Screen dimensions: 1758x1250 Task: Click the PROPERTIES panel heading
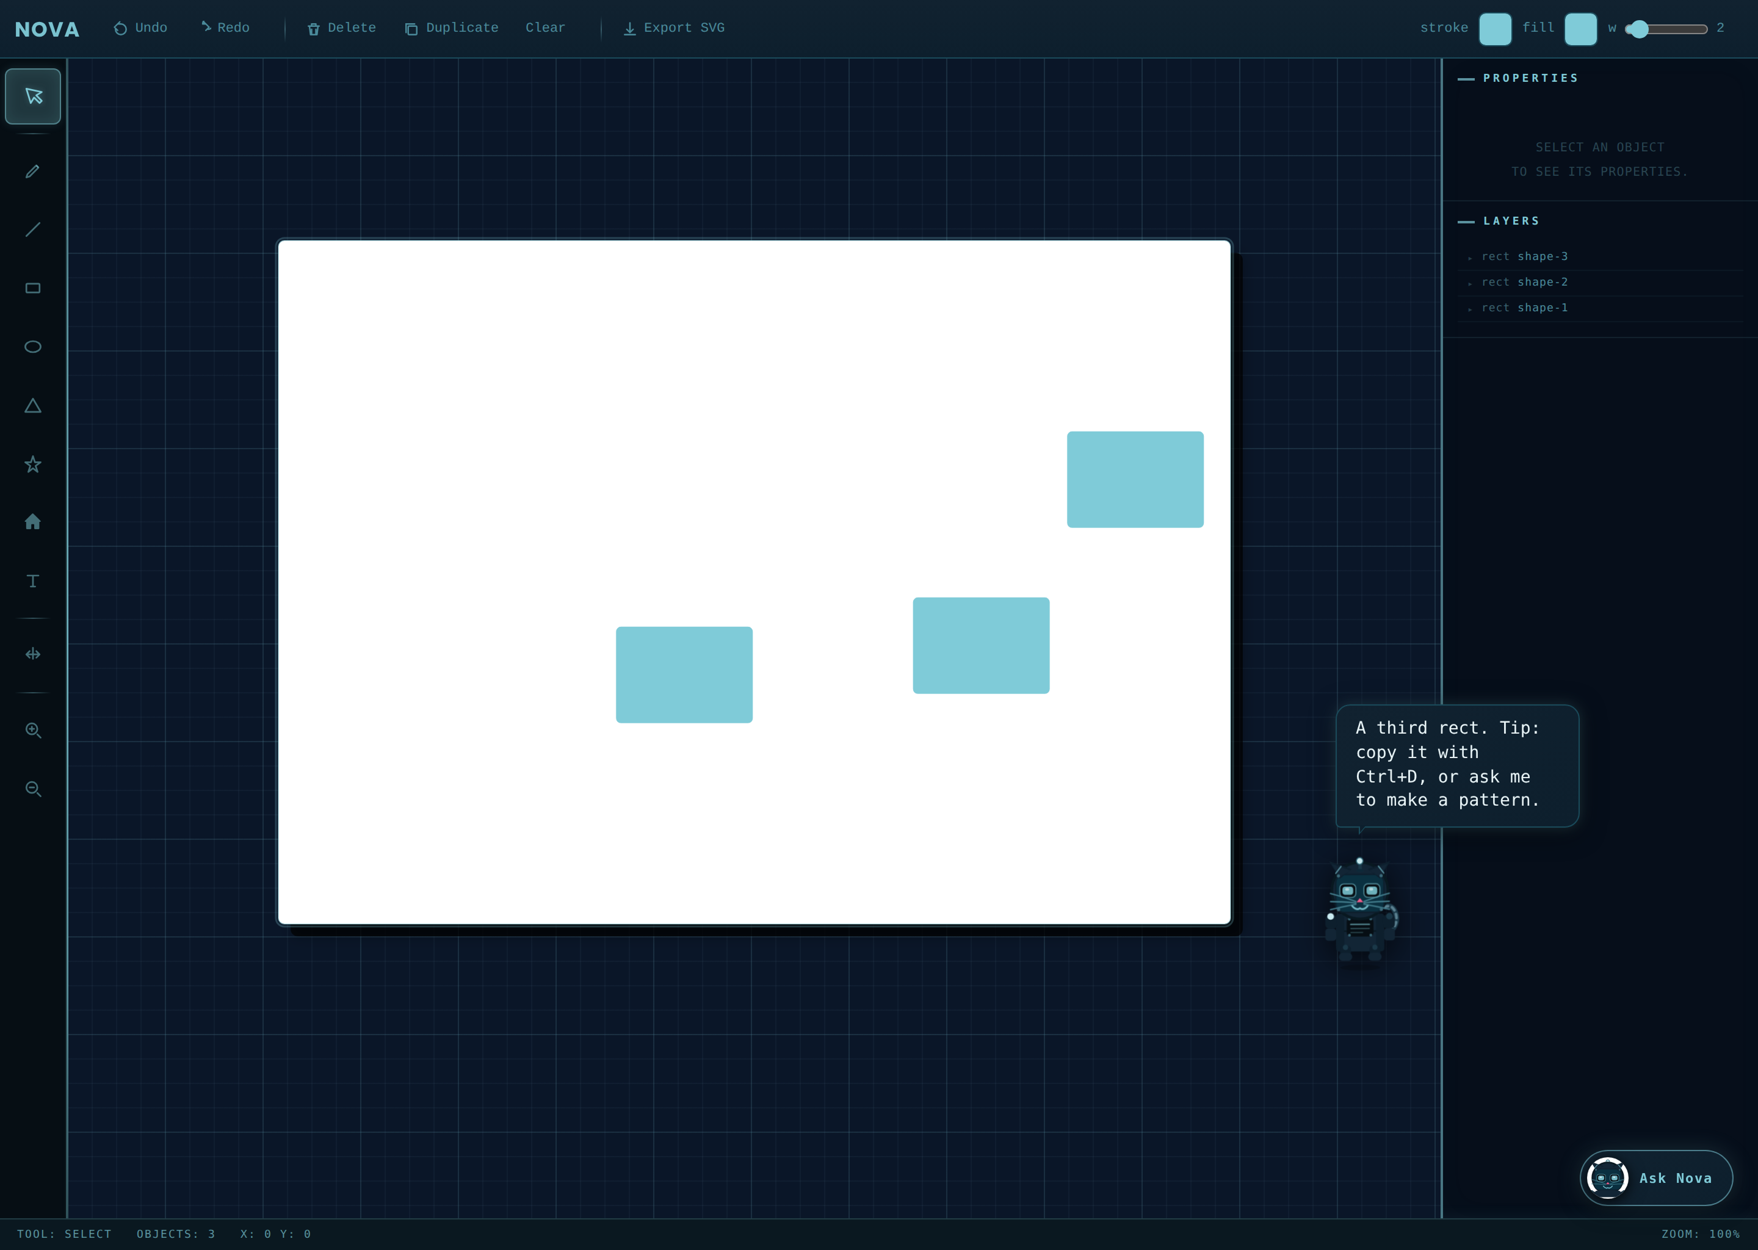coord(1530,78)
